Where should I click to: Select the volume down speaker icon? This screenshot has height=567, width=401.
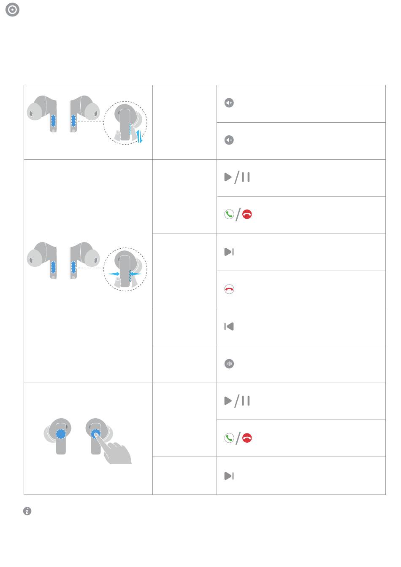(x=229, y=140)
